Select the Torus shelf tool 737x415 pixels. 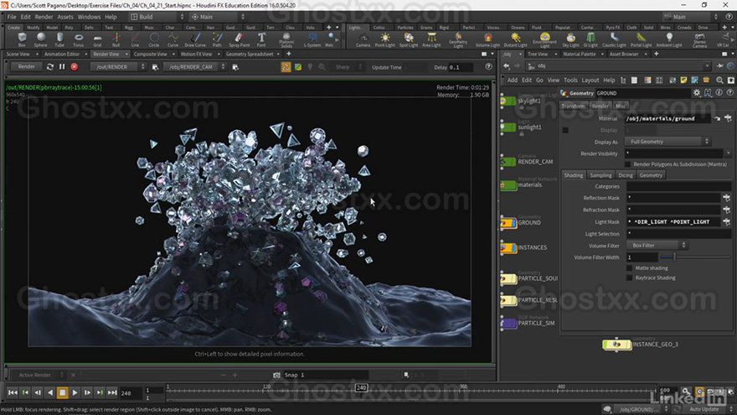[x=79, y=39]
